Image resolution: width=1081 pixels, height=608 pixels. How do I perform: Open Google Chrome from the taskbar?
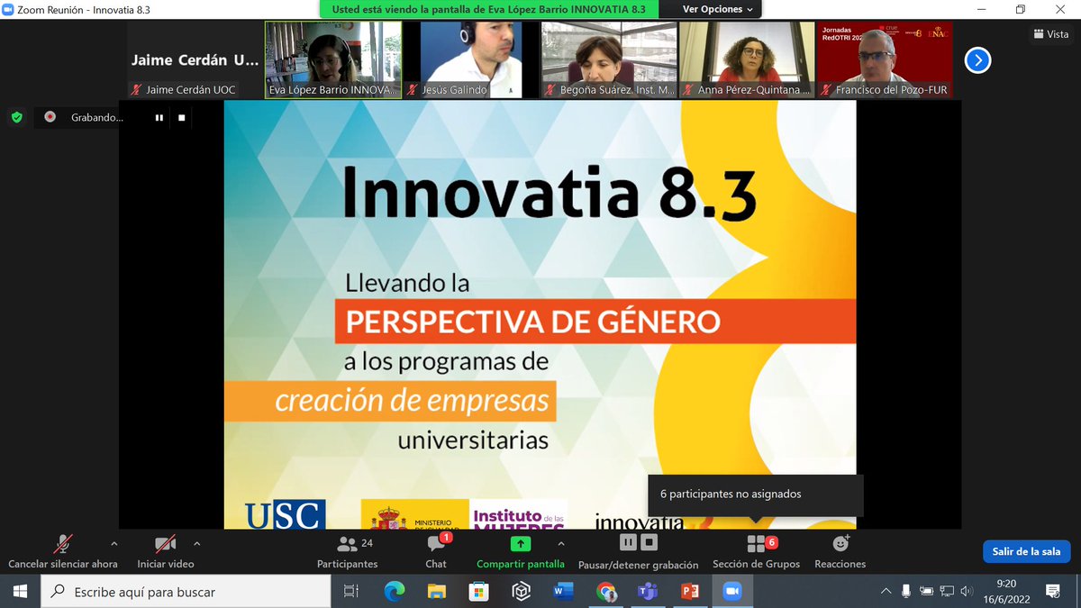(x=605, y=592)
